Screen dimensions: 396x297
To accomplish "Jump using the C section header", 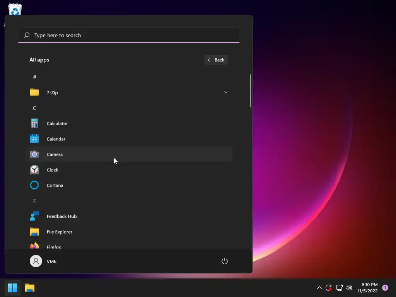I will pos(34,108).
